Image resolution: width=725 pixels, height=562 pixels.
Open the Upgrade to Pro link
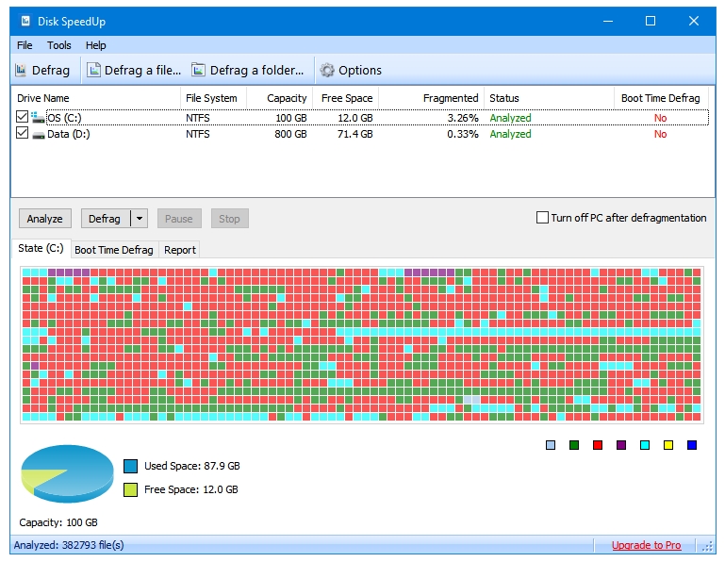coord(646,545)
